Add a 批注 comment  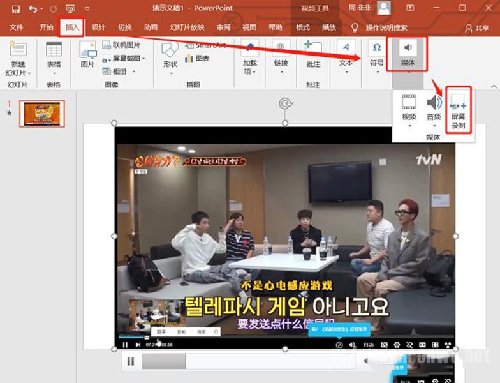(x=313, y=55)
